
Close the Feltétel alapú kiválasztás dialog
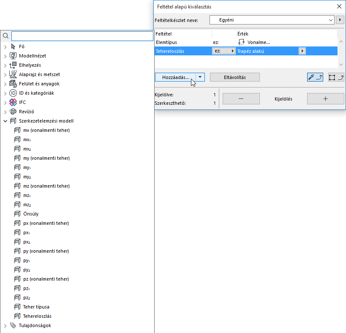coord(339,6)
